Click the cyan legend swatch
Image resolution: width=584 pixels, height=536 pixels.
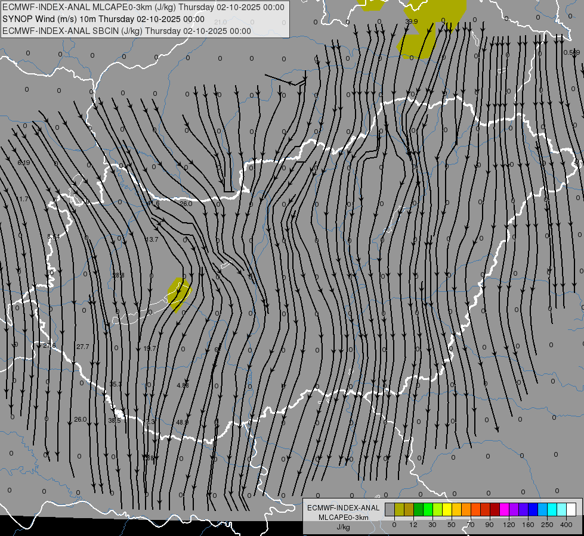[x=552, y=509]
